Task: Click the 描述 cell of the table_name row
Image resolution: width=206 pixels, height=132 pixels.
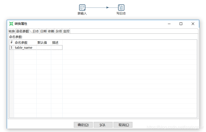Action: 57,47
